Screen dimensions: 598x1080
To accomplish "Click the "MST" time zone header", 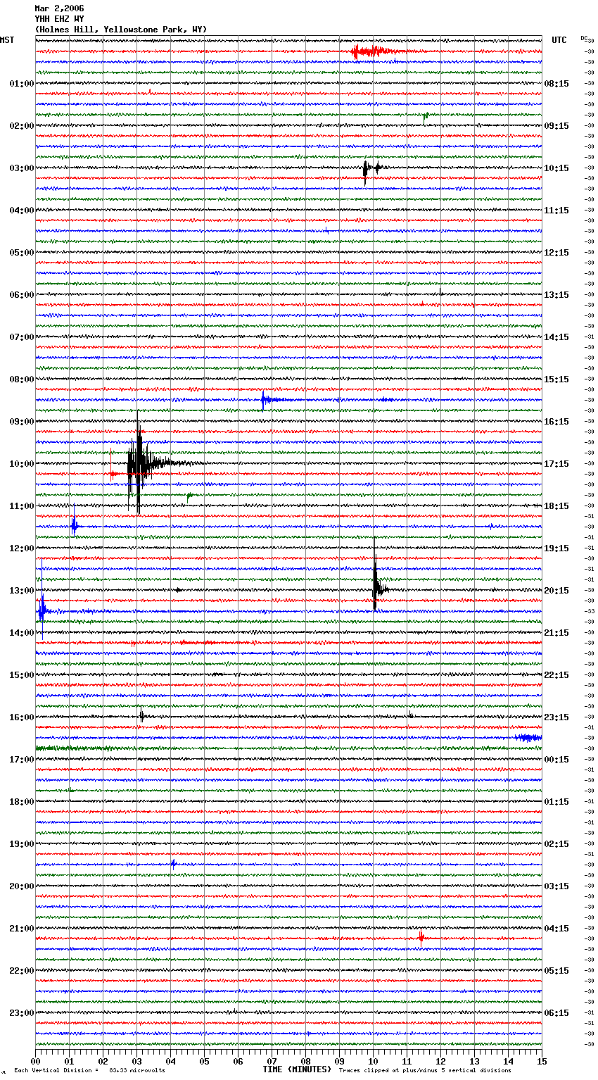I will click(x=7, y=40).
